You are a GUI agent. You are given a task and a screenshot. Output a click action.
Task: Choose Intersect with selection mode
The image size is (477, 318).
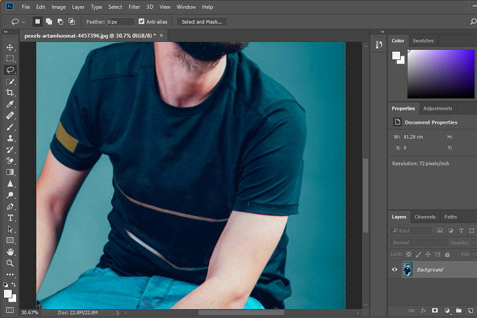click(x=71, y=21)
